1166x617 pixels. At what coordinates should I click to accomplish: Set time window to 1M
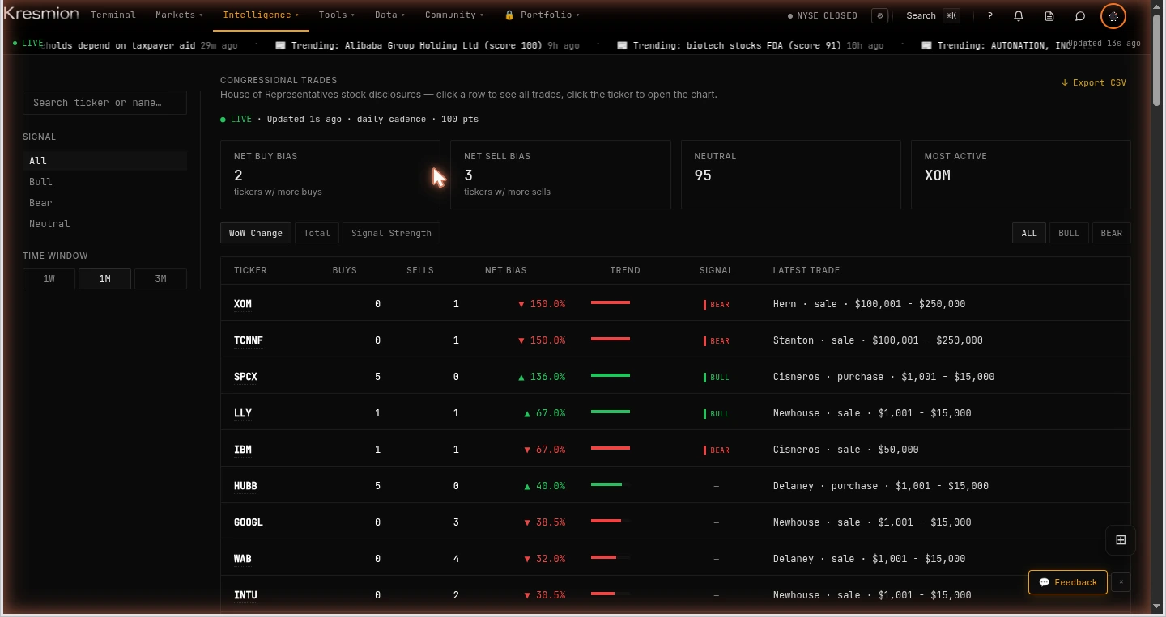[104, 279]
